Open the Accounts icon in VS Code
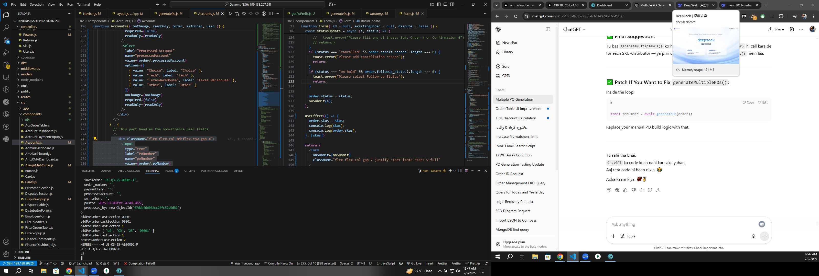This screenshot has height=276, width=819. [x=6, y=242]
